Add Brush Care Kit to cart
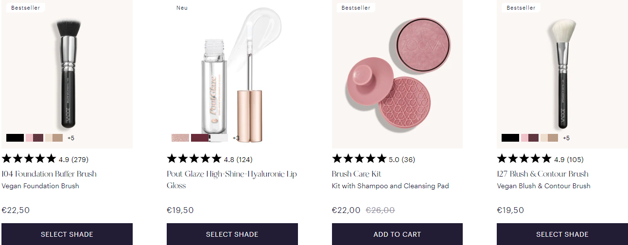628x245 pixels. (x=397, y=234)
